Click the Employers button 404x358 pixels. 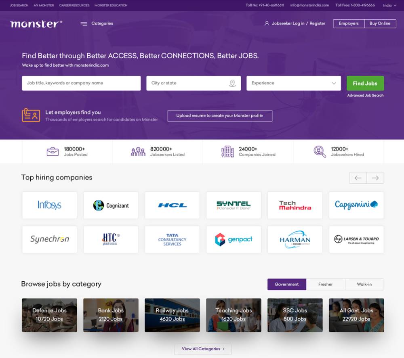click(x=349, y=24)
